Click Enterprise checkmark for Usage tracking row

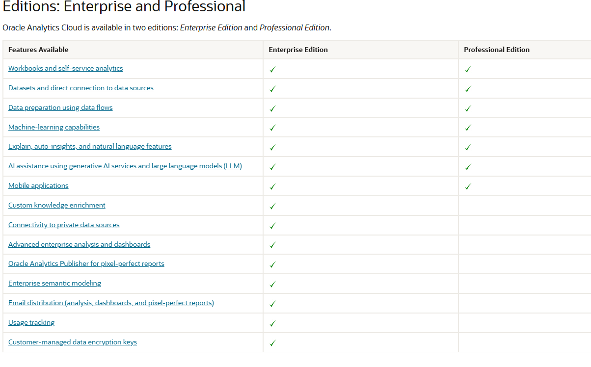272,323
